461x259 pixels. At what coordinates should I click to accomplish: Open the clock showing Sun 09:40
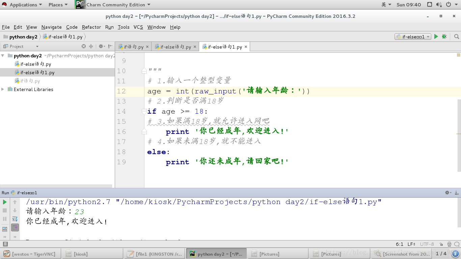click(x=409, y=5)
